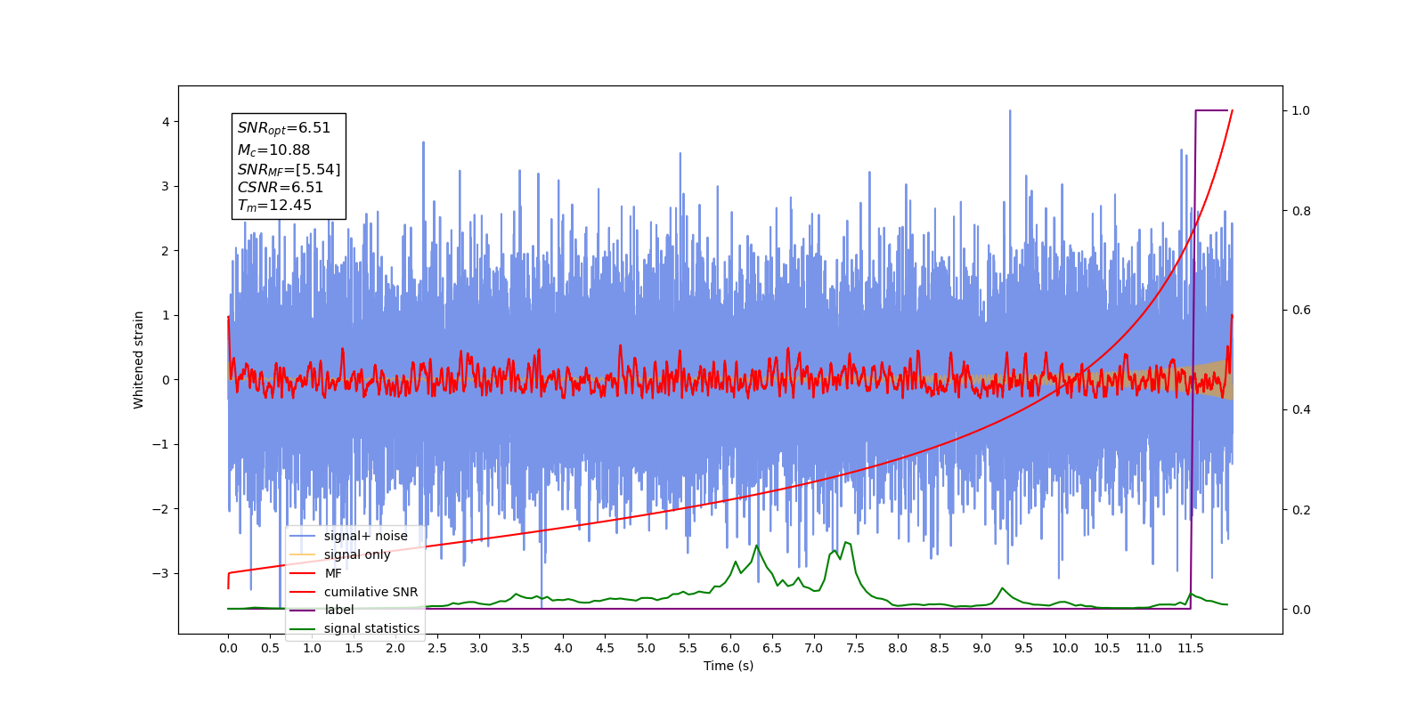Click the blue line sample beside "signal+ noise"
The height and width of the screenshot is (712, 1425).
[x=303, y=536]
